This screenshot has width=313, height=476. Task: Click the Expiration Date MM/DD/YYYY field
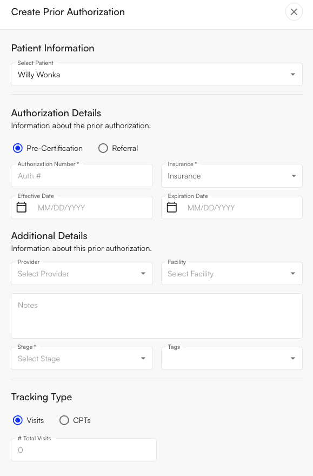[x=232, y=208]
